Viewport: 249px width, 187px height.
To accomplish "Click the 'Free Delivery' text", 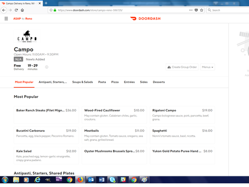I will click(x=19, y=67).
